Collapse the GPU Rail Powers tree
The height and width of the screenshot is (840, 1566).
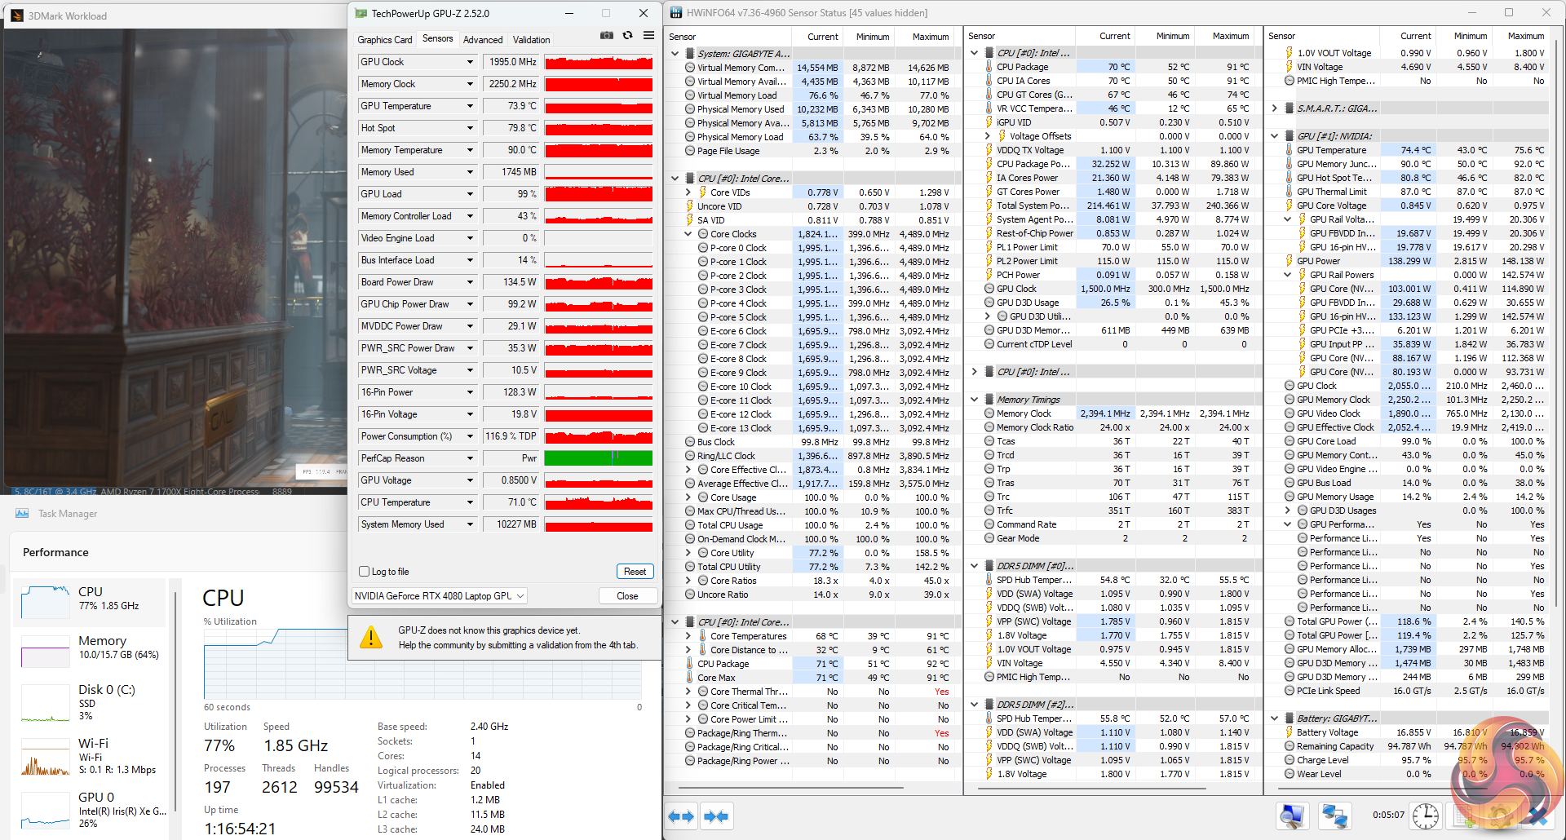(x=1287, y=275)
